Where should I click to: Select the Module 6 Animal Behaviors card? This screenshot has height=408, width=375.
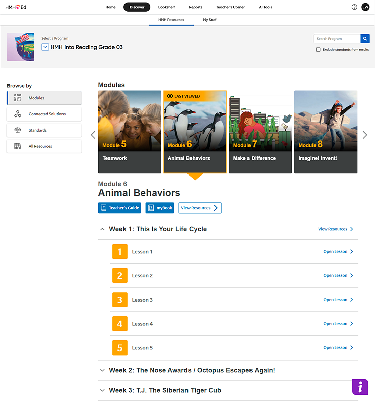click(195, 132)
